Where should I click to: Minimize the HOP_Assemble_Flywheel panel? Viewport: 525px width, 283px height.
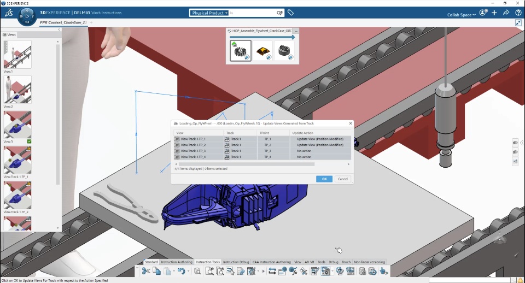coord(296,31)
